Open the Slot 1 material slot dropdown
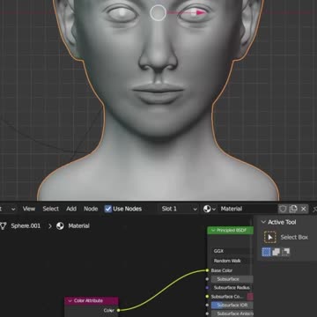Screen dimensions: 317x317 coord(179,209)
